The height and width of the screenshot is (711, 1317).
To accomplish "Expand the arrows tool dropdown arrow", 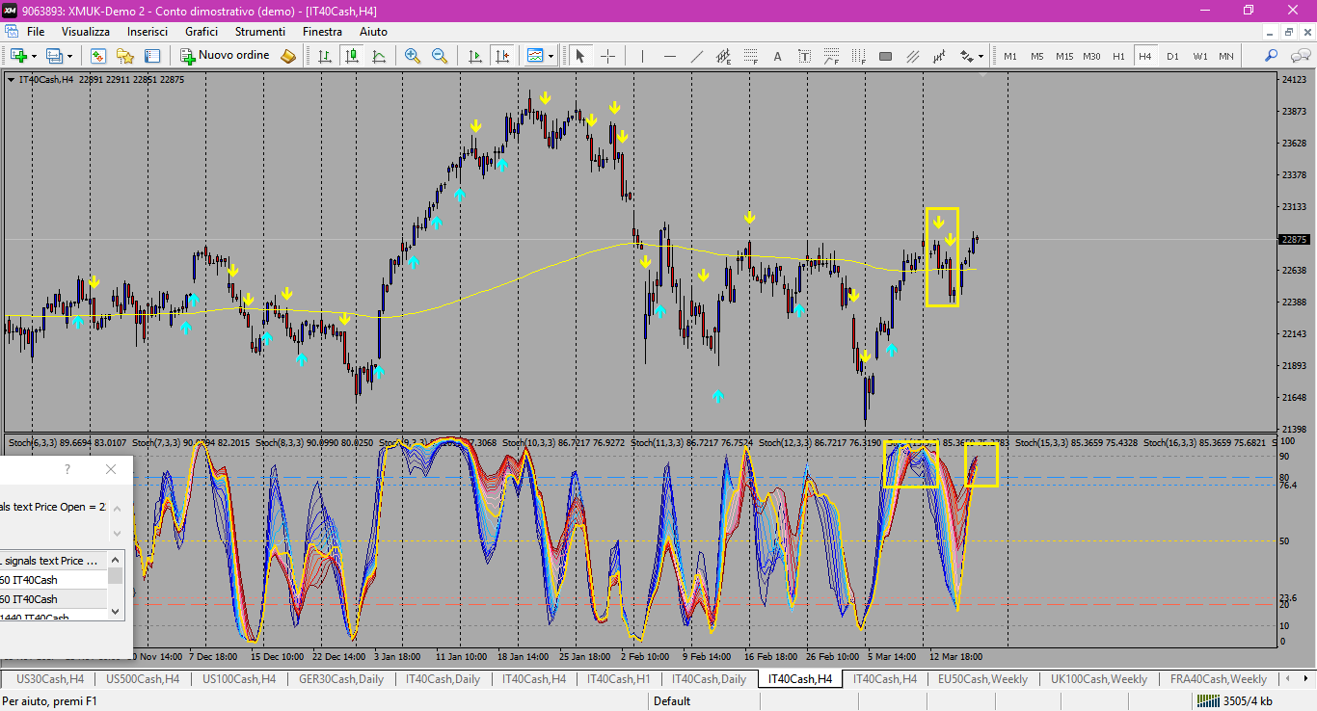I will coord(981,56).
